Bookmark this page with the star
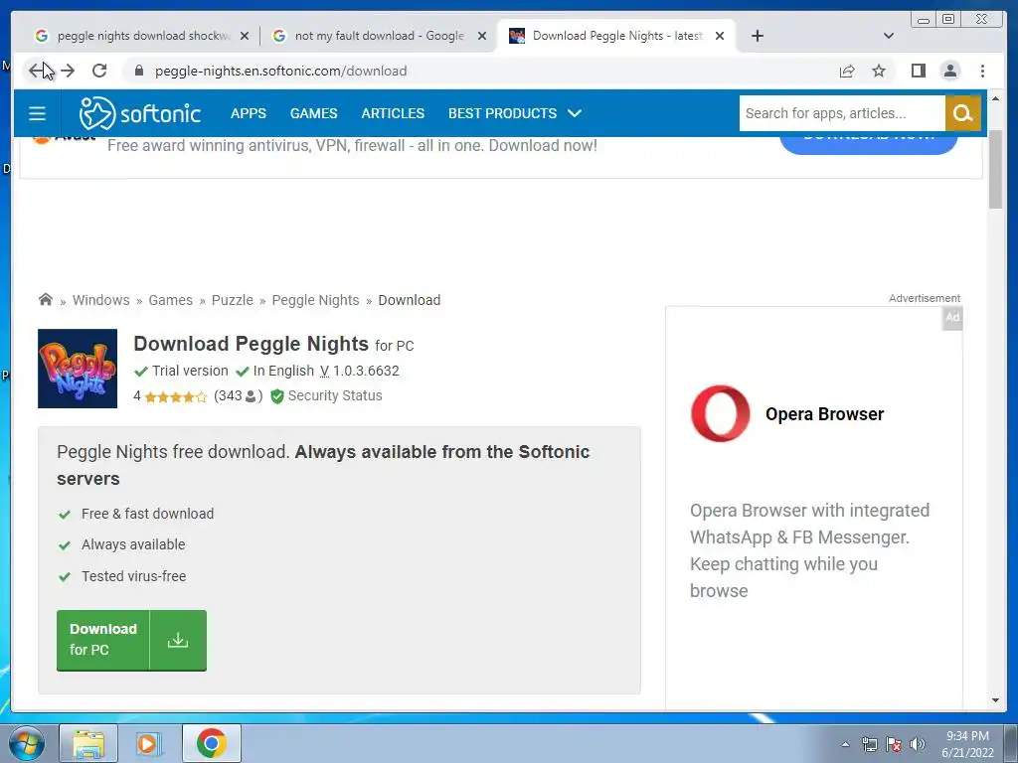The width and height of the screenshot is (1018, 763). coord(879,71)
